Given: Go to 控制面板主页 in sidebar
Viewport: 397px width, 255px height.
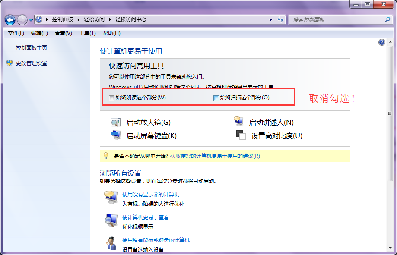Looking at the screenshot, I should (32, 48).
